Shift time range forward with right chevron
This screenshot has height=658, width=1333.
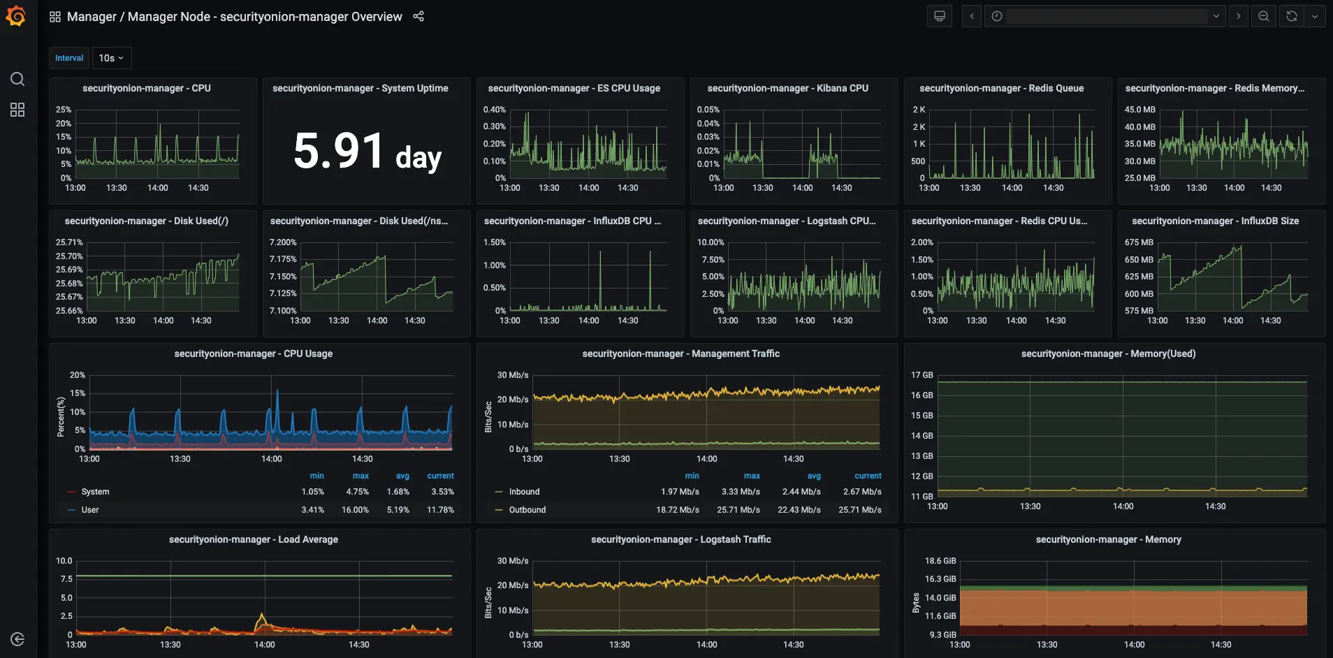point(1239,16)
